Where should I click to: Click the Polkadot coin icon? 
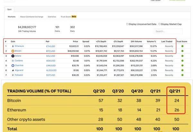[13, 75]
